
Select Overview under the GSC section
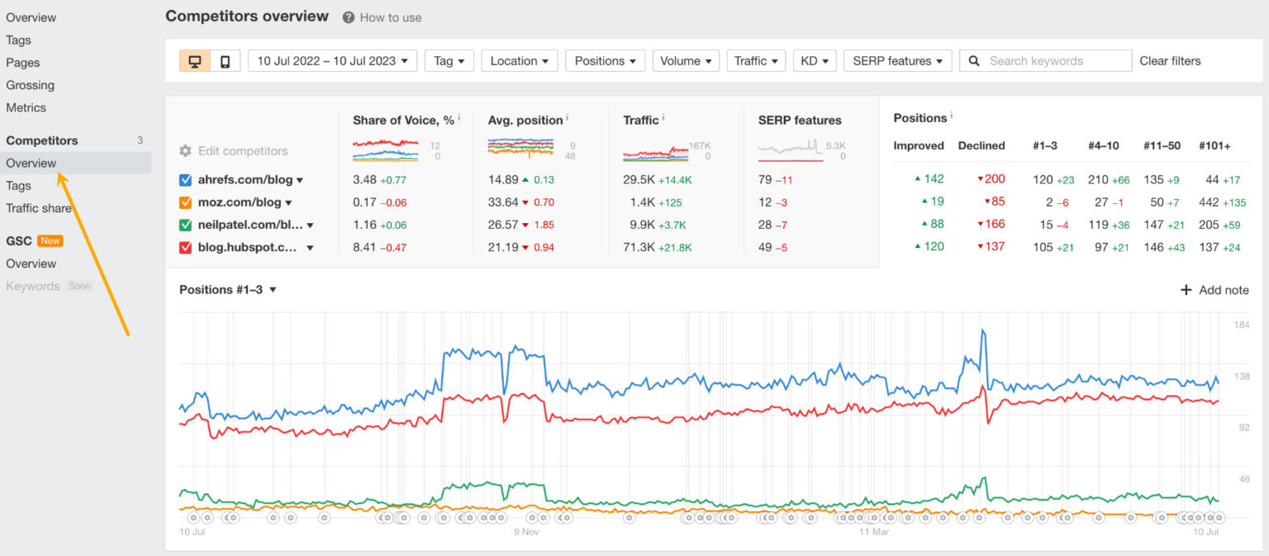pyautogui.click(x=31, y=264)
